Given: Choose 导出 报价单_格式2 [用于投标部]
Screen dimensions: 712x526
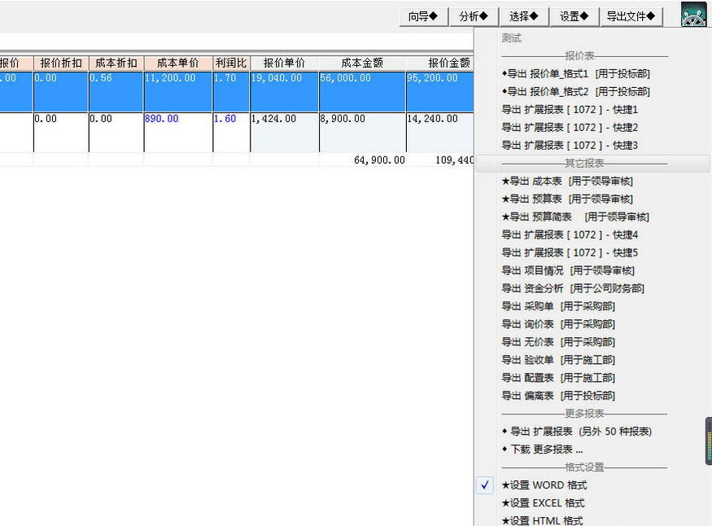Looking at the screenshot, I should coord(576,92).
